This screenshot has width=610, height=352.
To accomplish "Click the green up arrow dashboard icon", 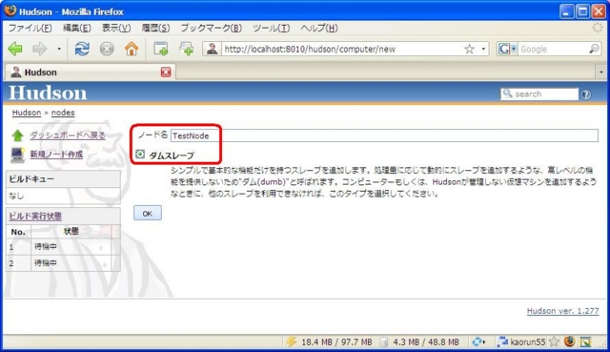I will point(17,135).
